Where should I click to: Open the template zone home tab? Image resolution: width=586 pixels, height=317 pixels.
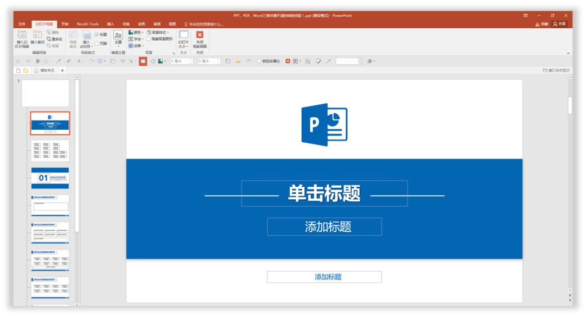[x=44, y=70]
